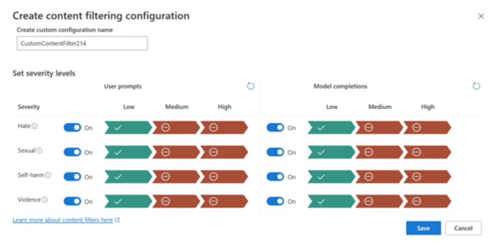Image resolution: width=494 pixels, height=247 pixels.
Task: Reset user prompts severity levels
Action: click(251, 86)
